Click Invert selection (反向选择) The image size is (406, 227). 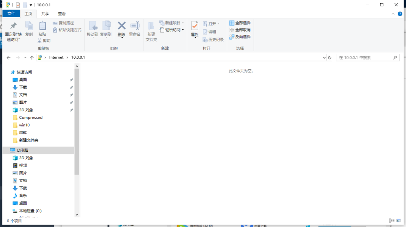click(x=240, y=37)
